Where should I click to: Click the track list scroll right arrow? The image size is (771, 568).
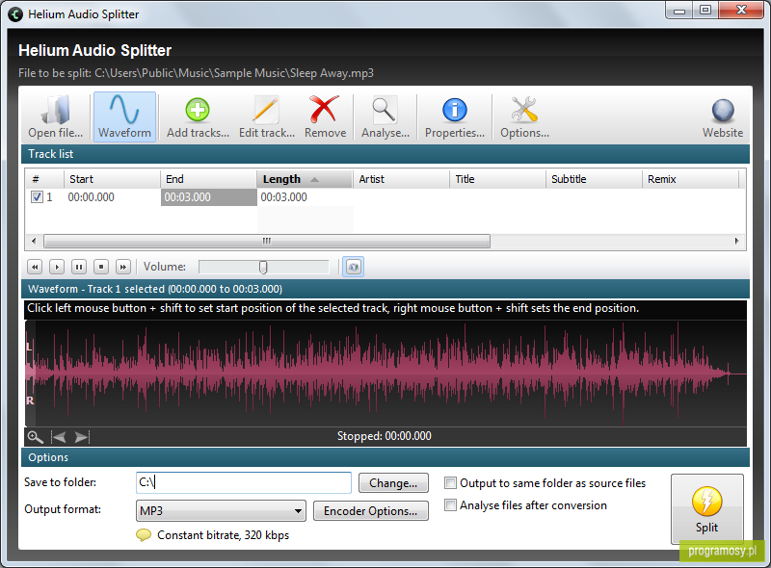736,242
